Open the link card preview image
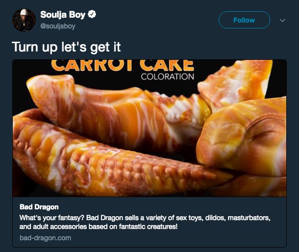The height and width of the screenshot is (252, 299). 149,128
